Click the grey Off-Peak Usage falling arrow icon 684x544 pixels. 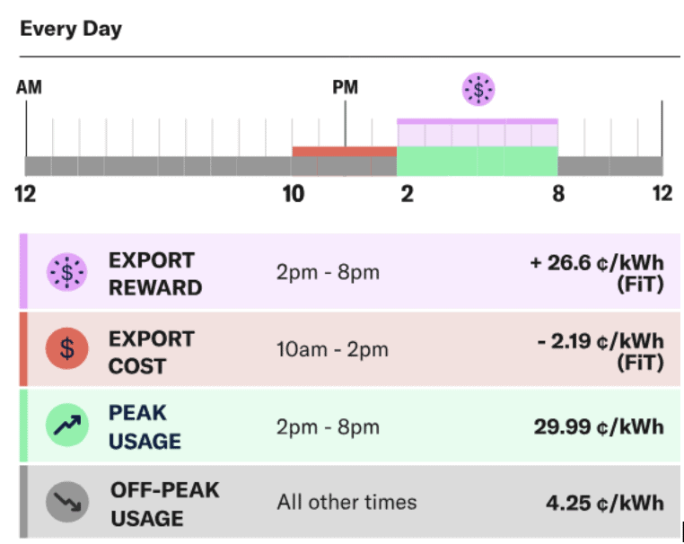(67, 502)
